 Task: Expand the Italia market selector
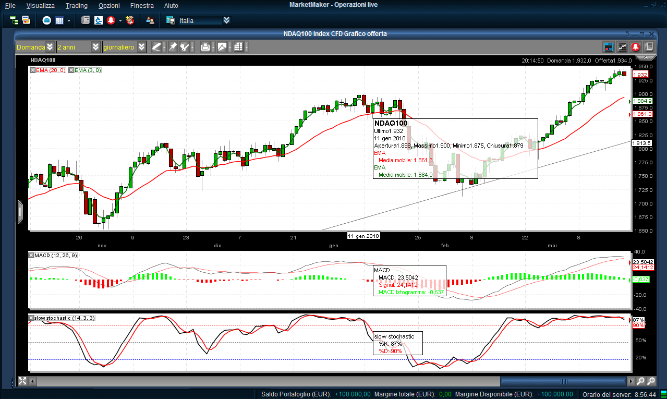tap(226, 20)
